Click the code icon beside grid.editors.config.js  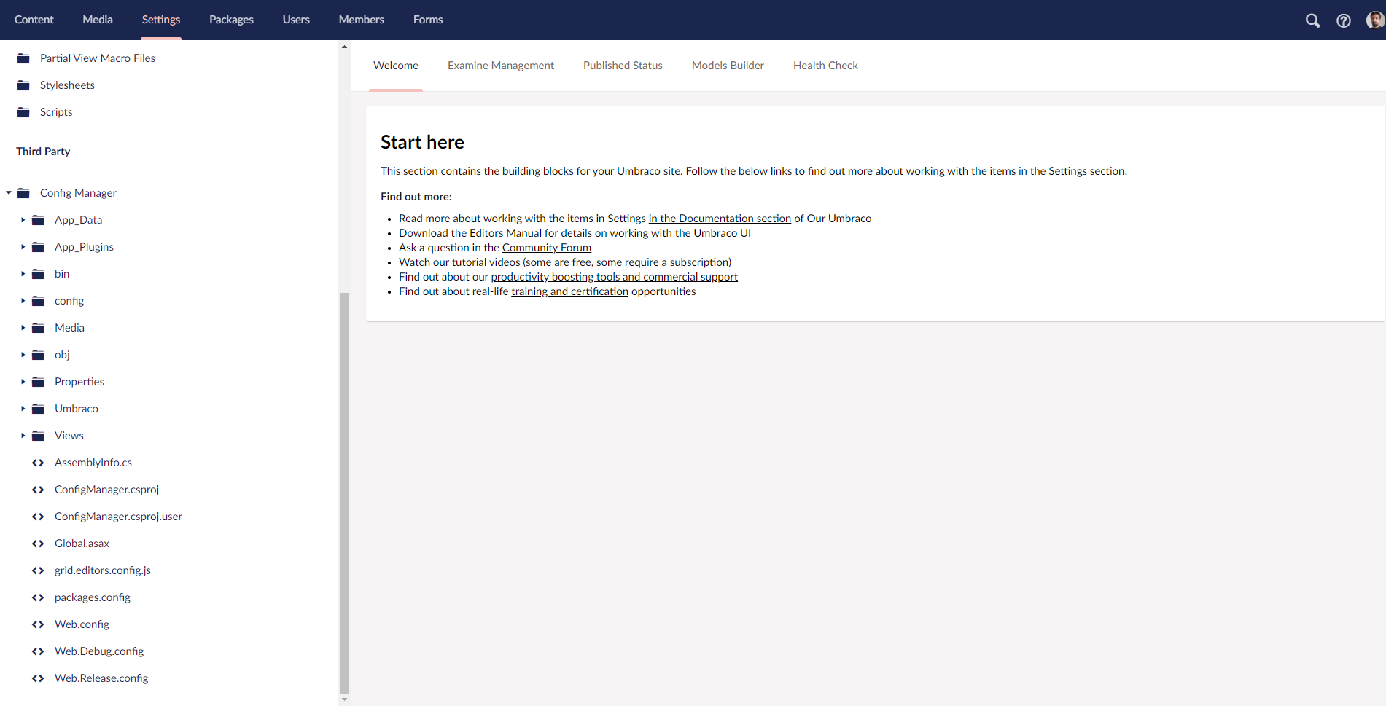[38, 570]
